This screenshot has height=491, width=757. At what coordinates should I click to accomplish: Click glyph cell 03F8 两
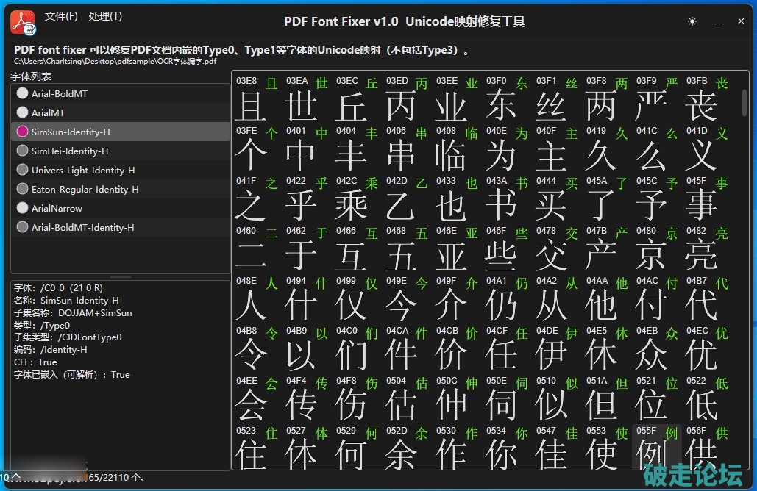coord(608,98)
